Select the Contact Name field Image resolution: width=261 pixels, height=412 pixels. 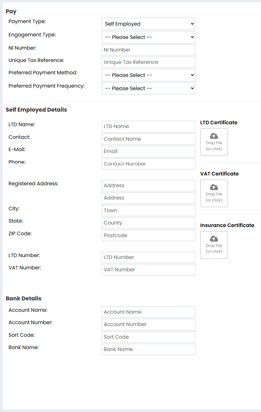[148, 139]
